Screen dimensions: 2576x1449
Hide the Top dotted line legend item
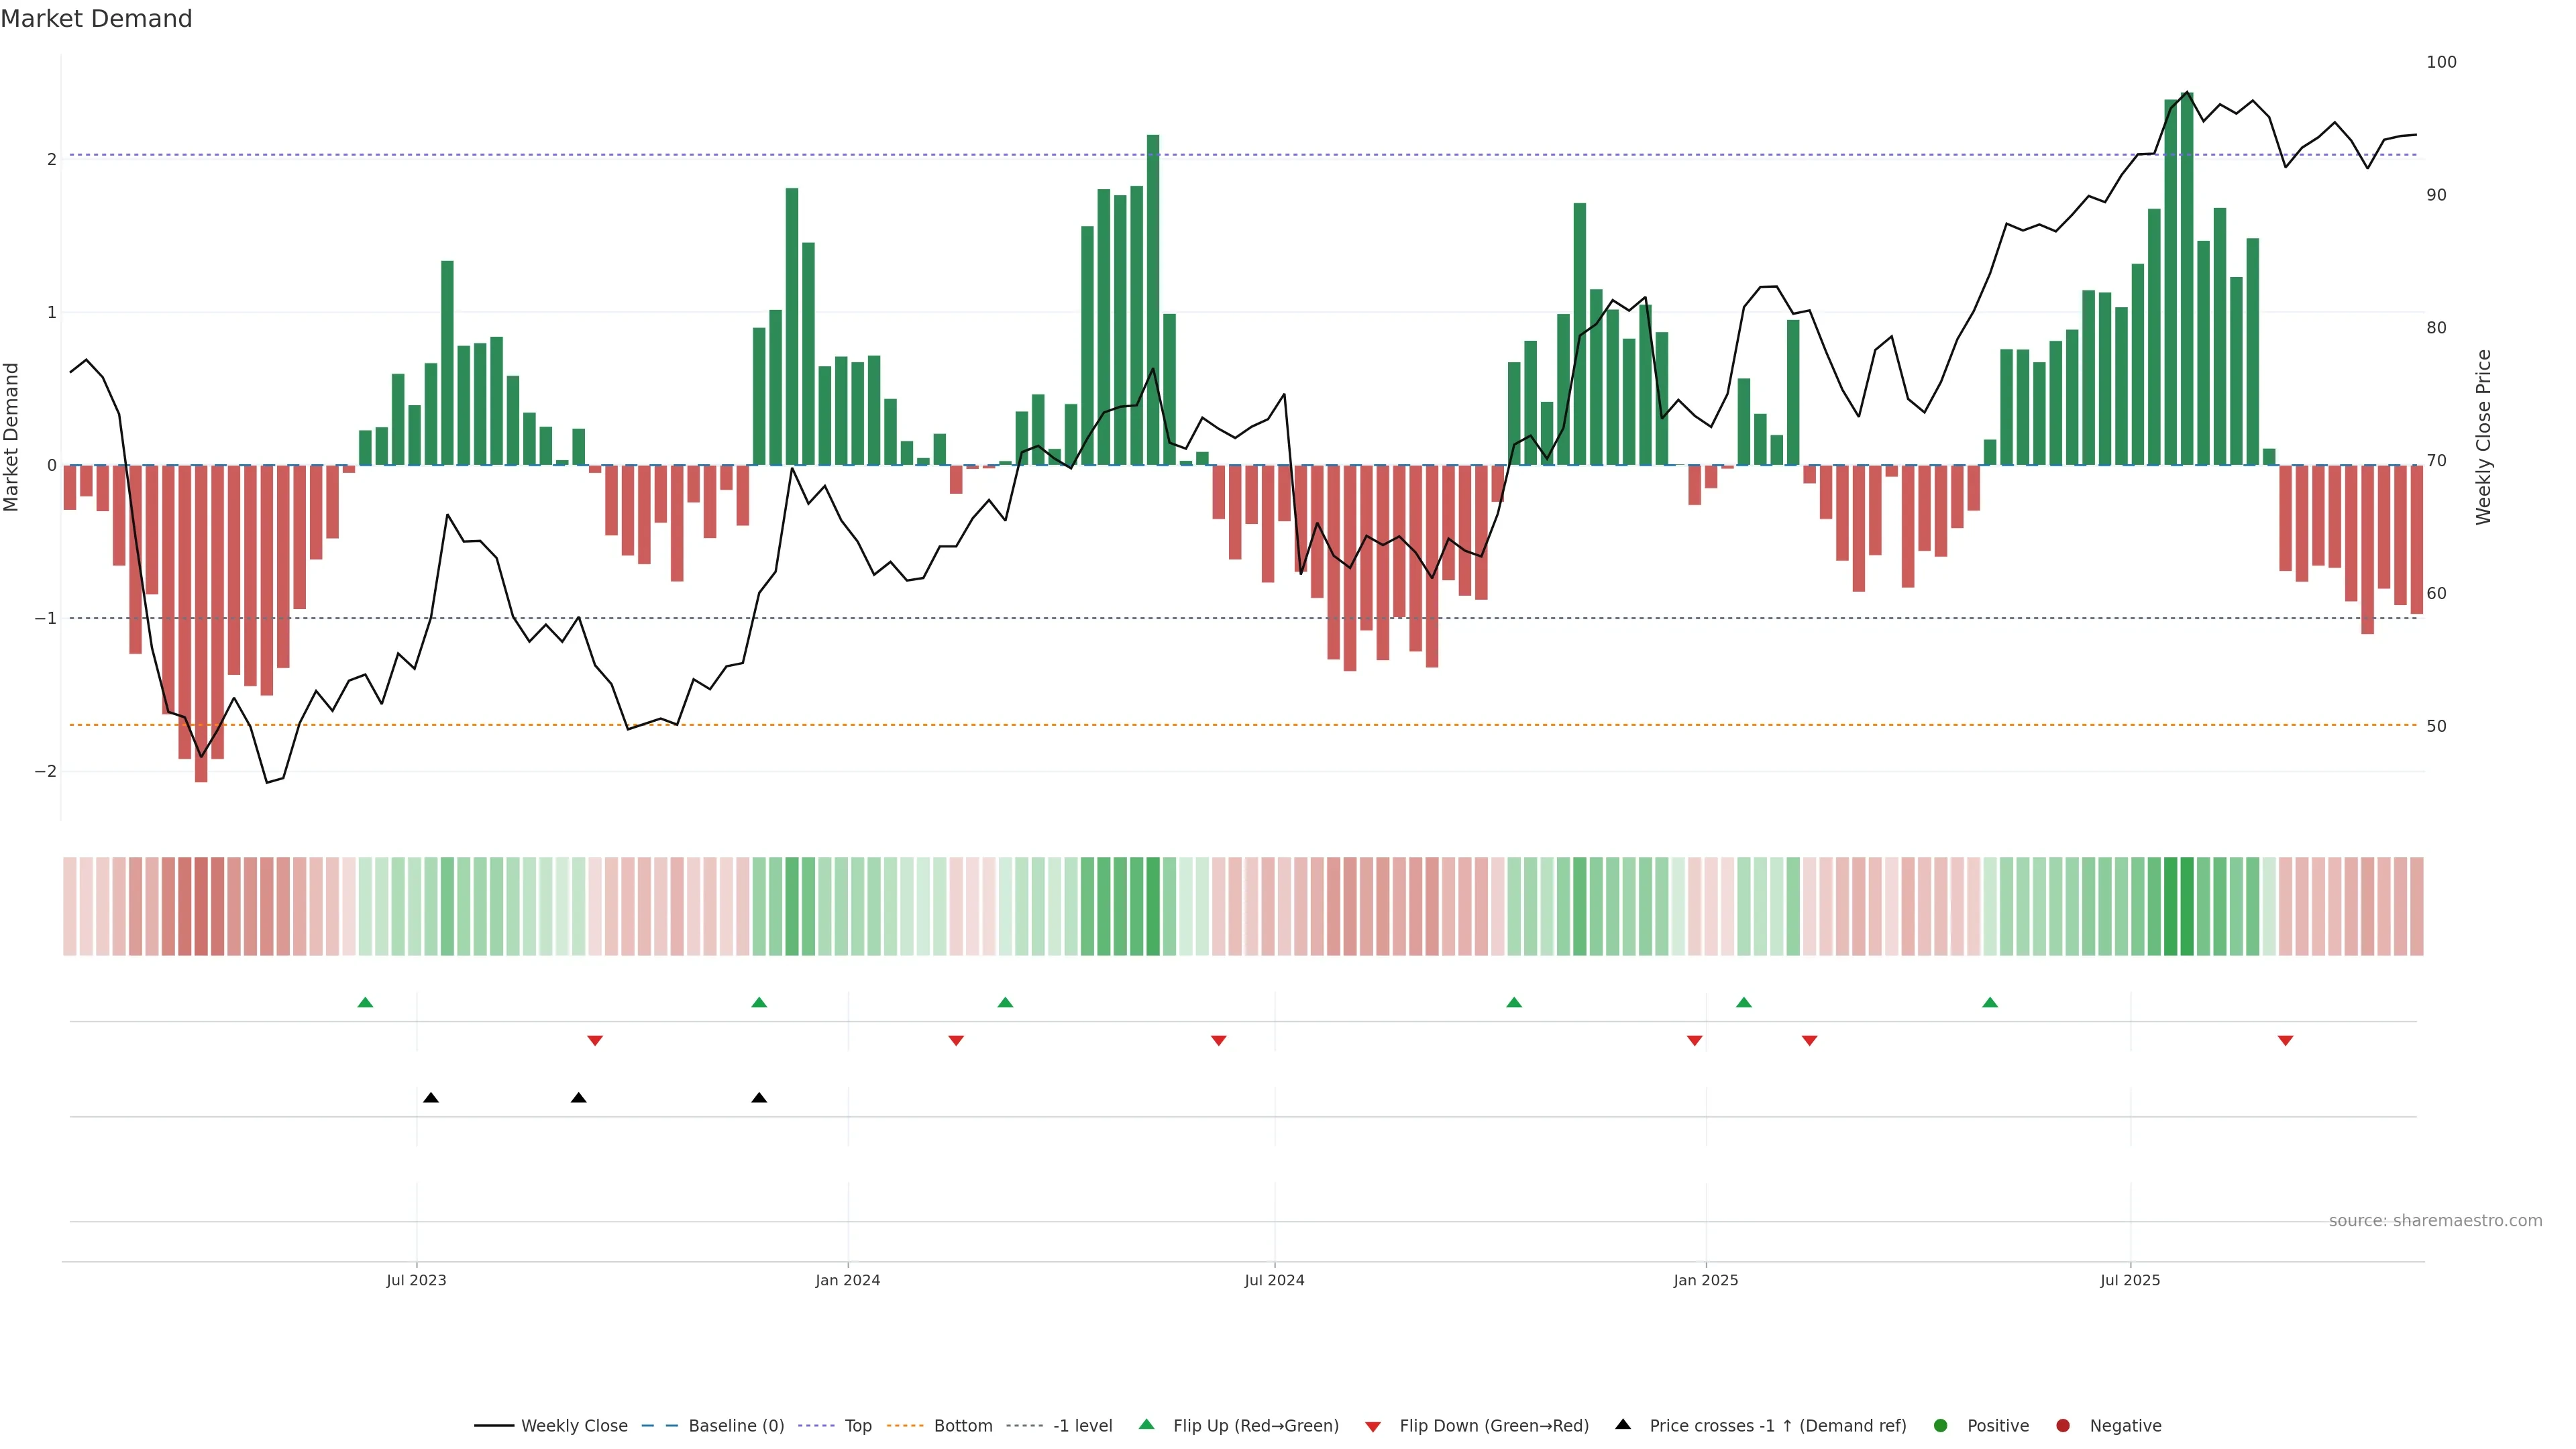(857, 1426)
